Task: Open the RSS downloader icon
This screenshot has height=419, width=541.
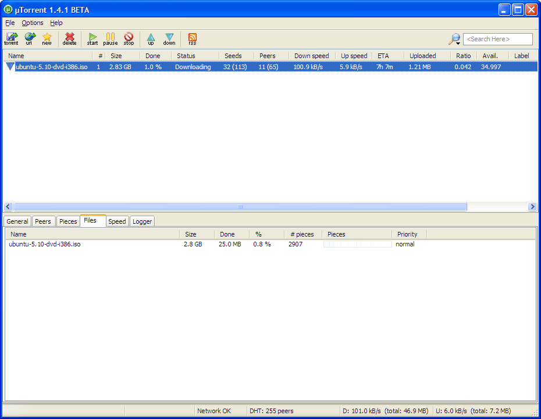Action: pyautogui.click(x=193, y=38)
